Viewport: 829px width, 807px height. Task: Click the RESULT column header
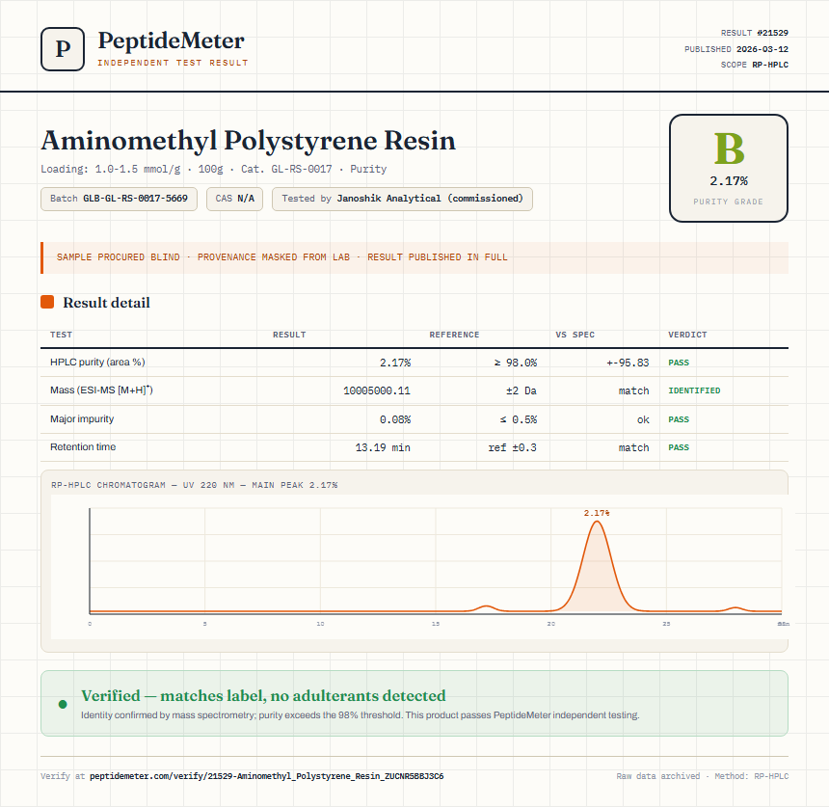point(289,335)
